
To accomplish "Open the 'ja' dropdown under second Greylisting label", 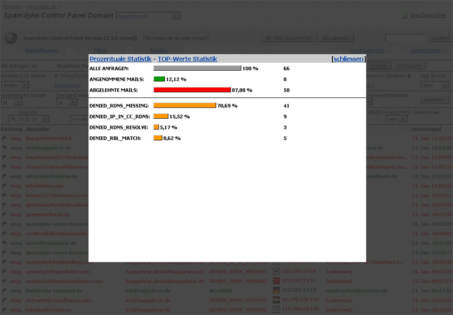I will coord(11,102).
